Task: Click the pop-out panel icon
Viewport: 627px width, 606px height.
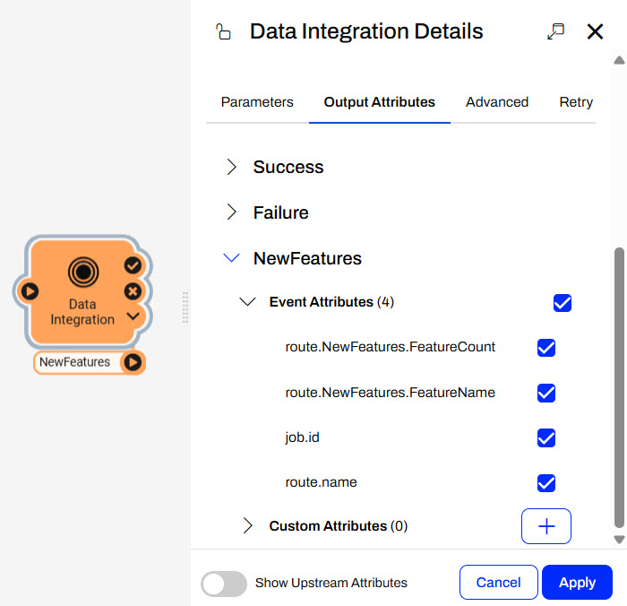Action: (555, 31)
